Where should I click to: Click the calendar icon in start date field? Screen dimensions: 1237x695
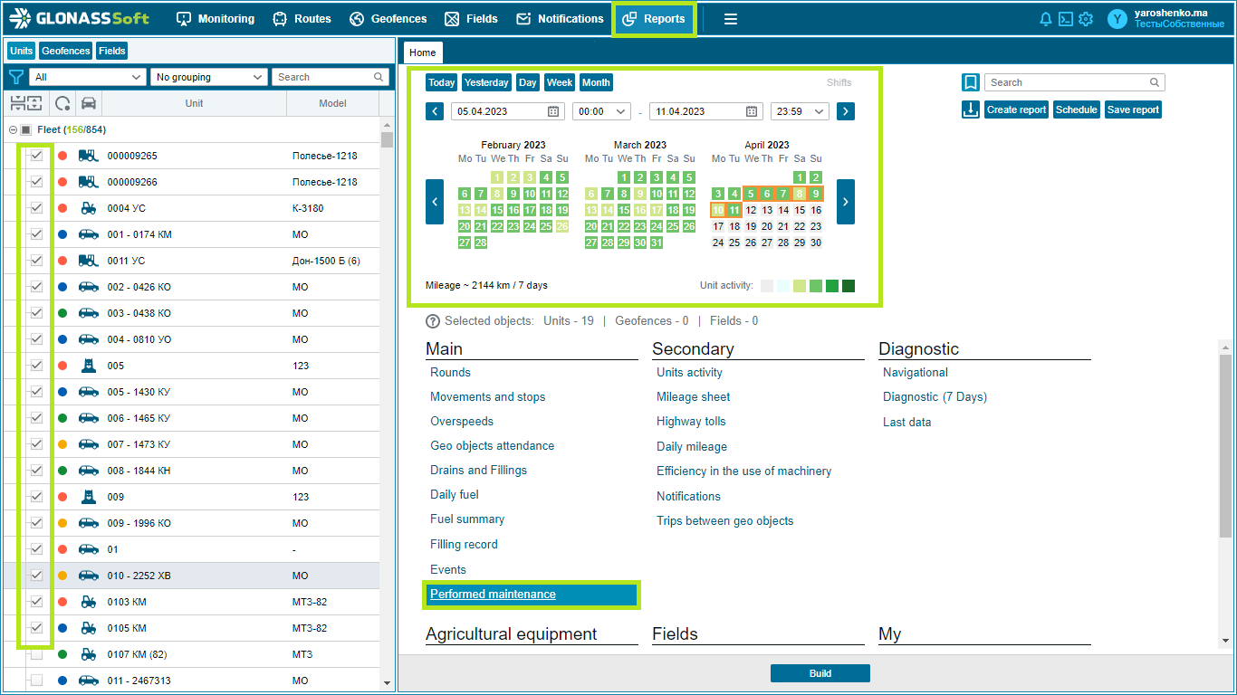pos(553,111)
